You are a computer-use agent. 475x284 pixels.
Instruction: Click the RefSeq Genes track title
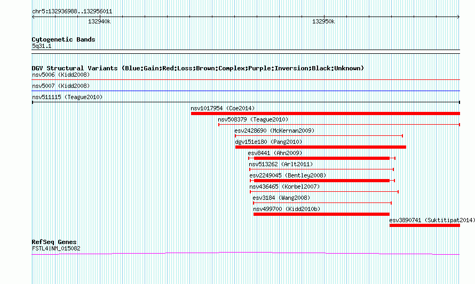[54, 242]
